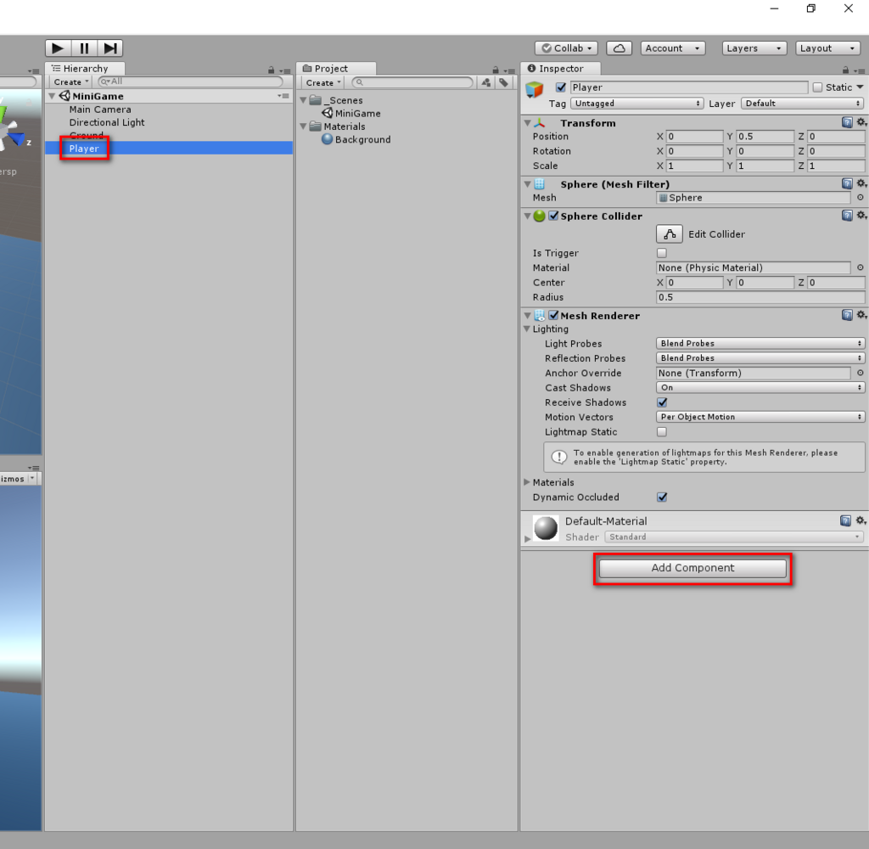
Task: Switch to the Inspector tab
Action: tap(560, 68)
